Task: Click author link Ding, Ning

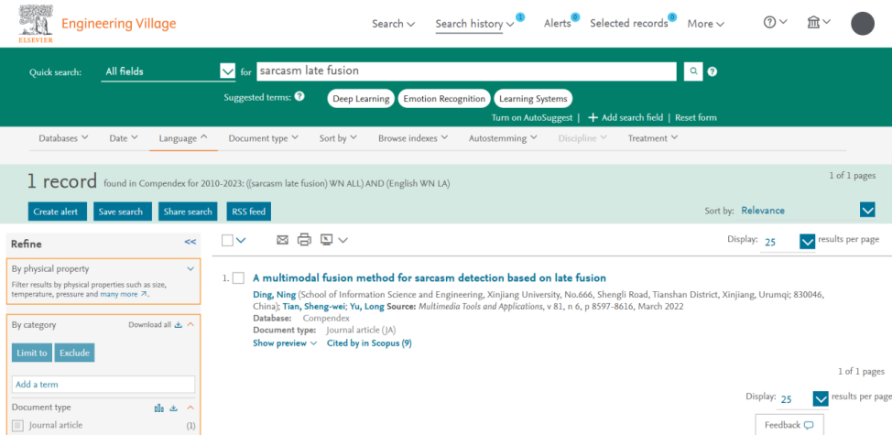Action: [274, 295]
